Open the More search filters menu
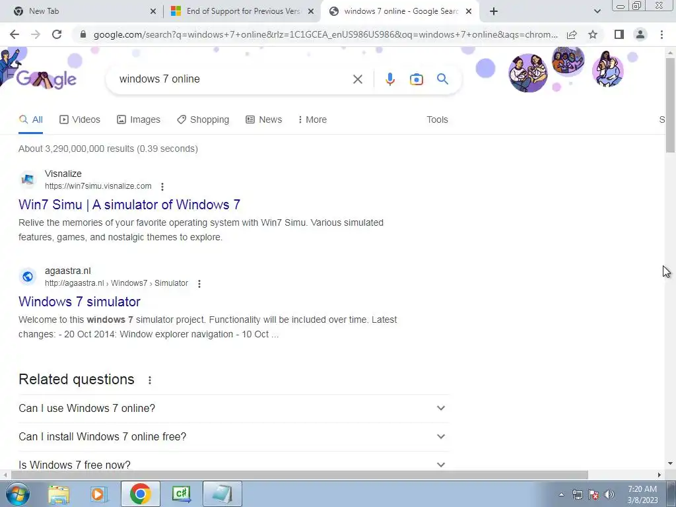The image size is (676, 507). [312, 119]
